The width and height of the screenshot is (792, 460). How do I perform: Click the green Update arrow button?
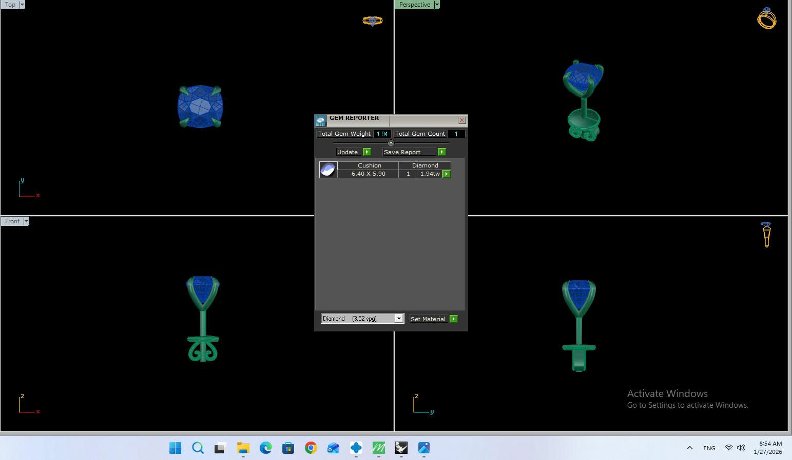366,152
